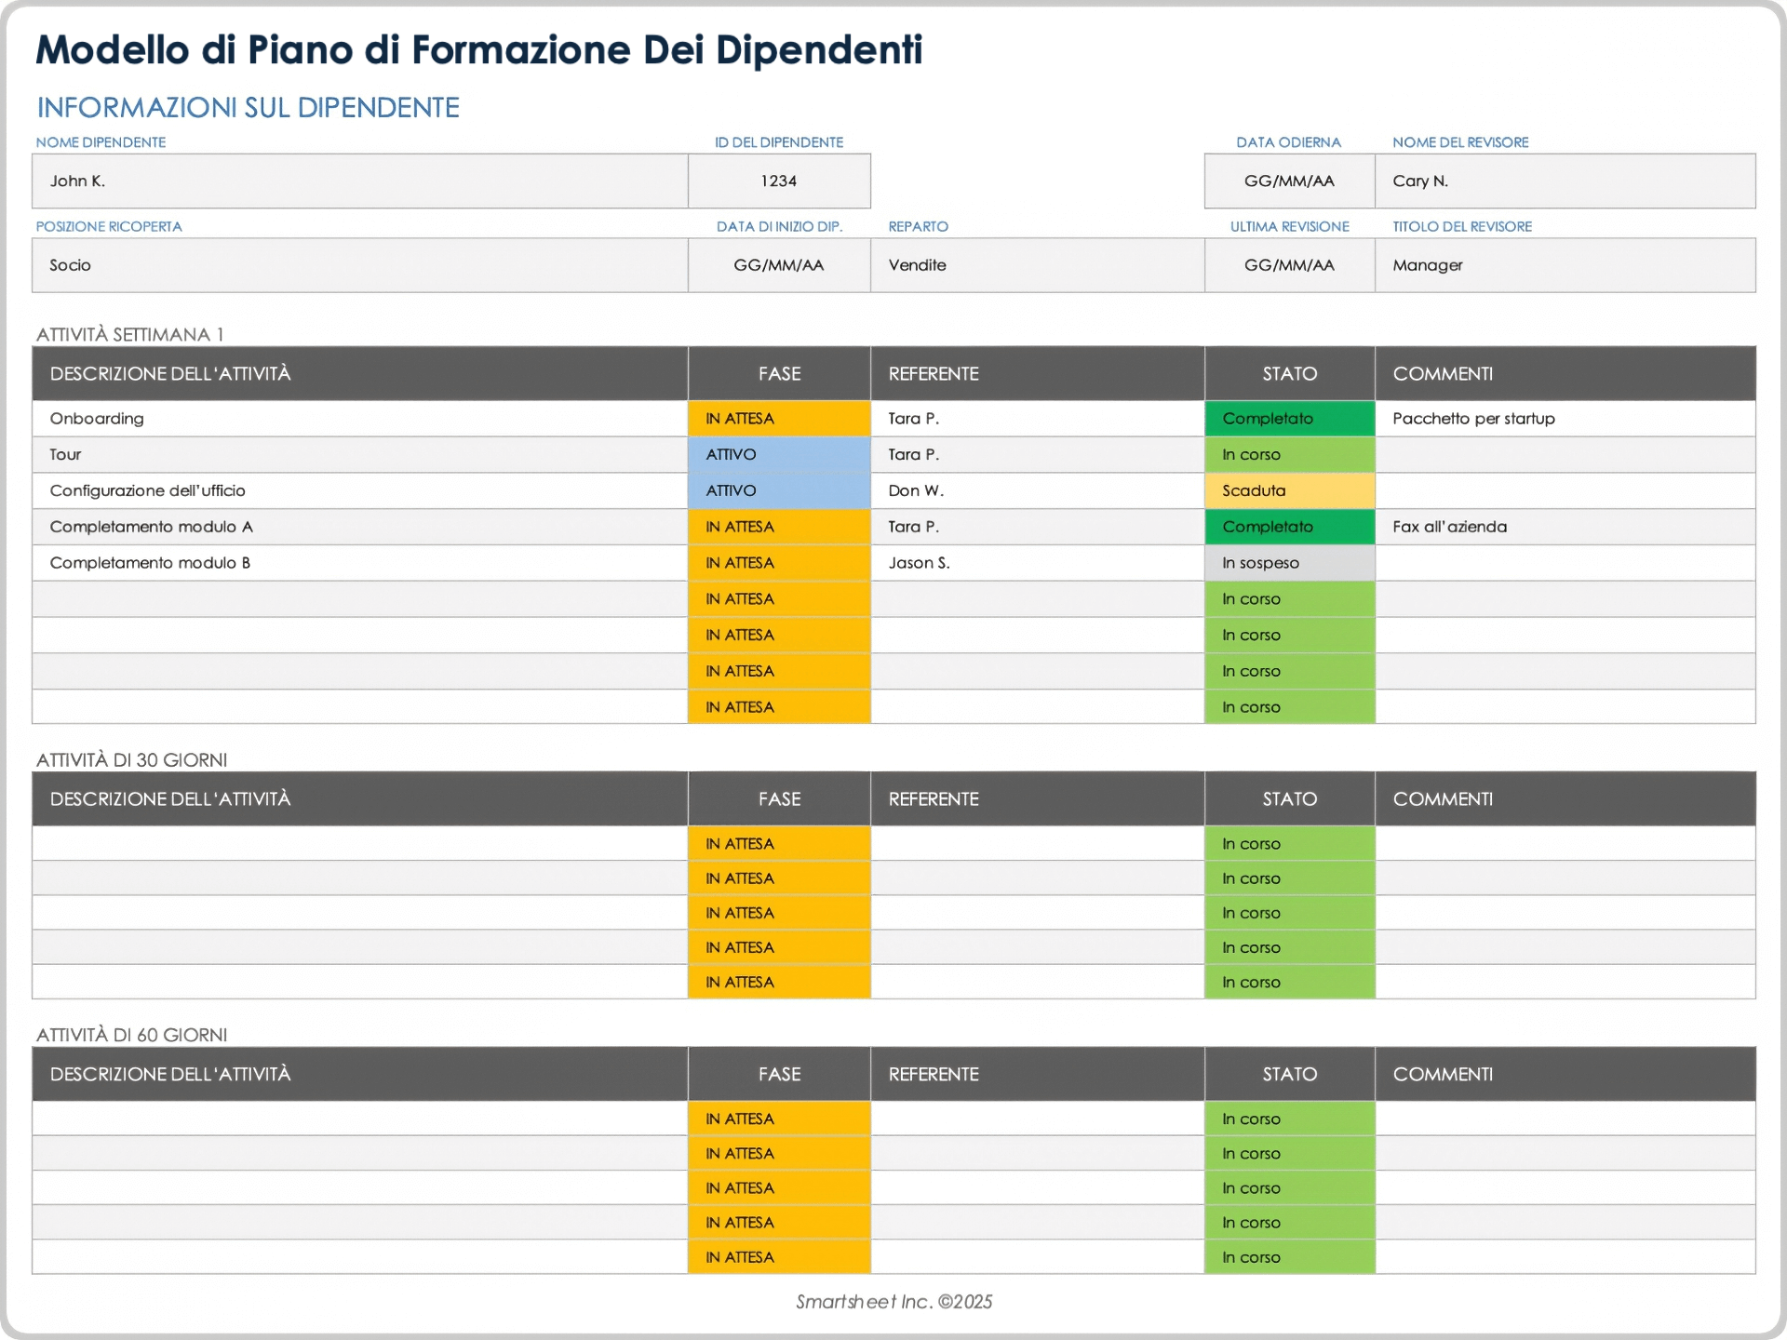Click the COMMENTI header of 60 Giorni table

[x=1443, y=1074]
